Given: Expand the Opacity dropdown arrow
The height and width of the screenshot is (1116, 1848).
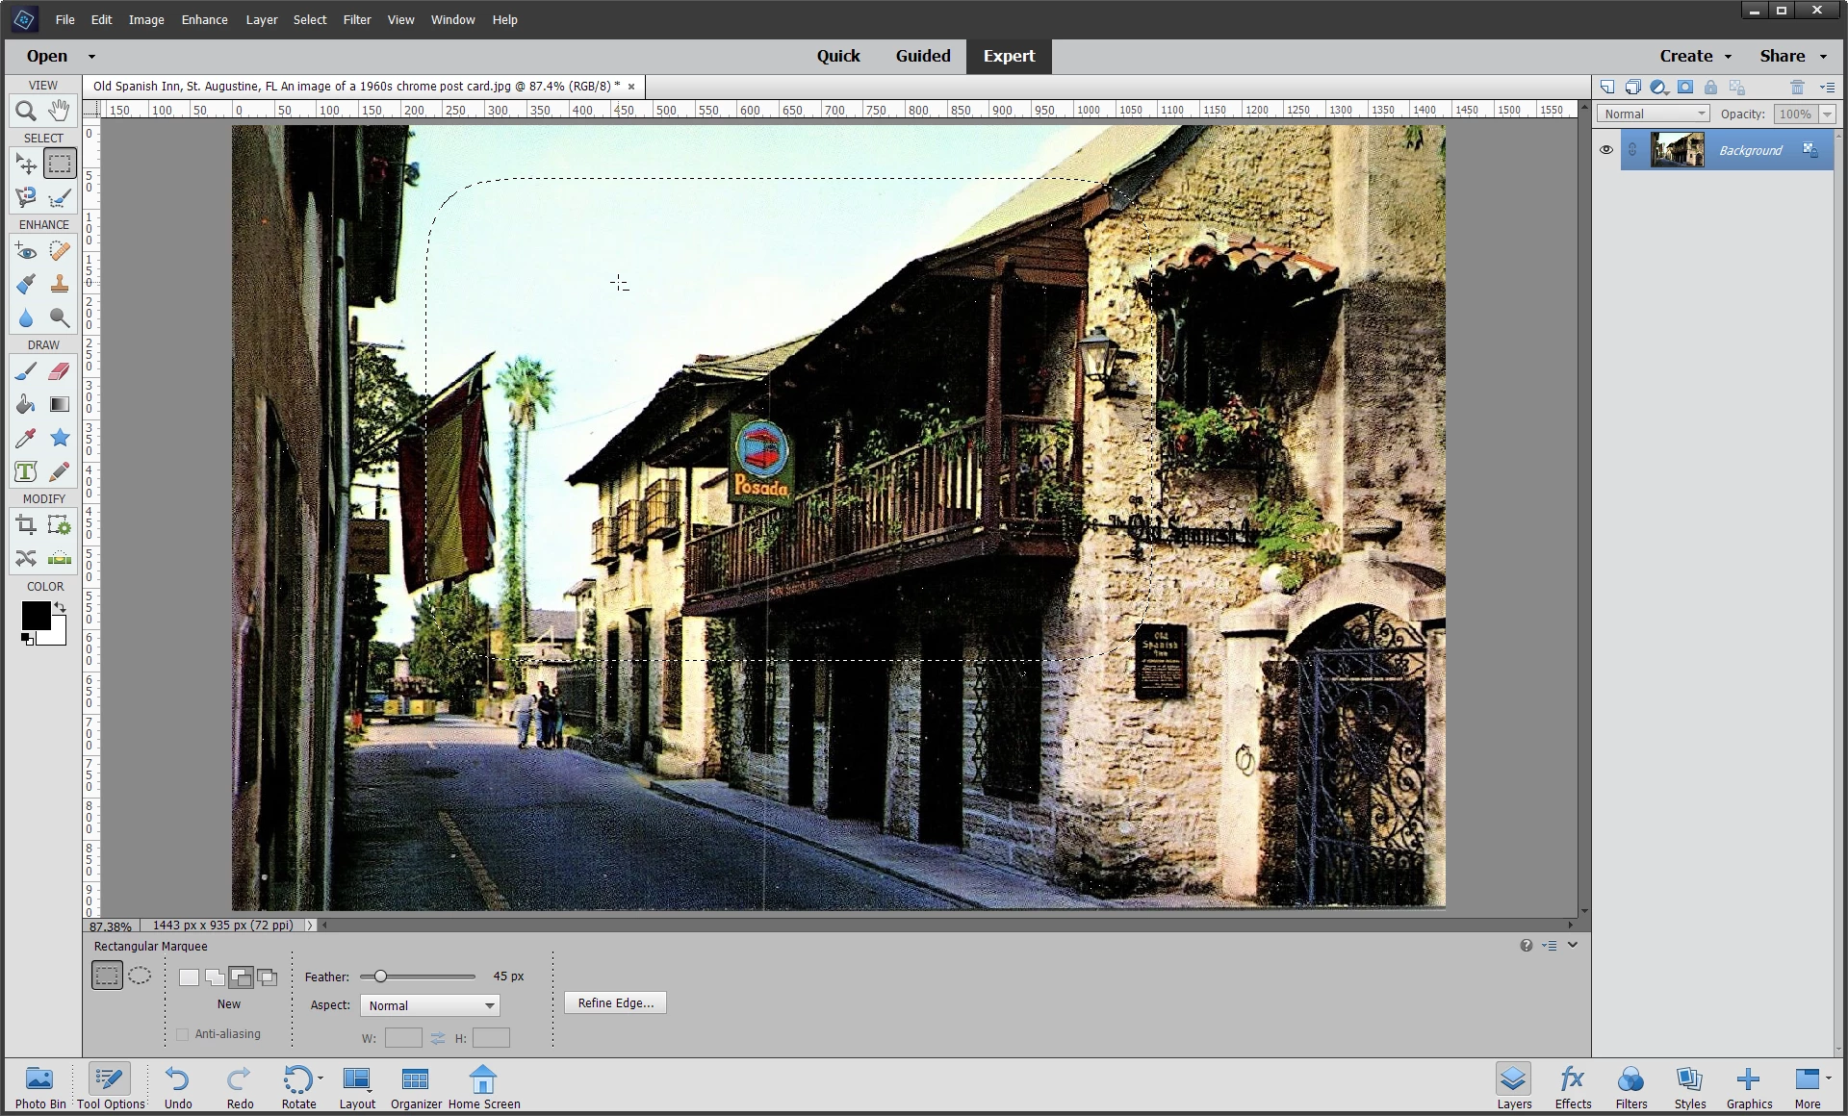Looking at the screenshot, I should [x=1827, y=114].
